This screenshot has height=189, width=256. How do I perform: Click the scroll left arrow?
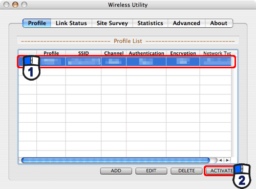[221, 160]
